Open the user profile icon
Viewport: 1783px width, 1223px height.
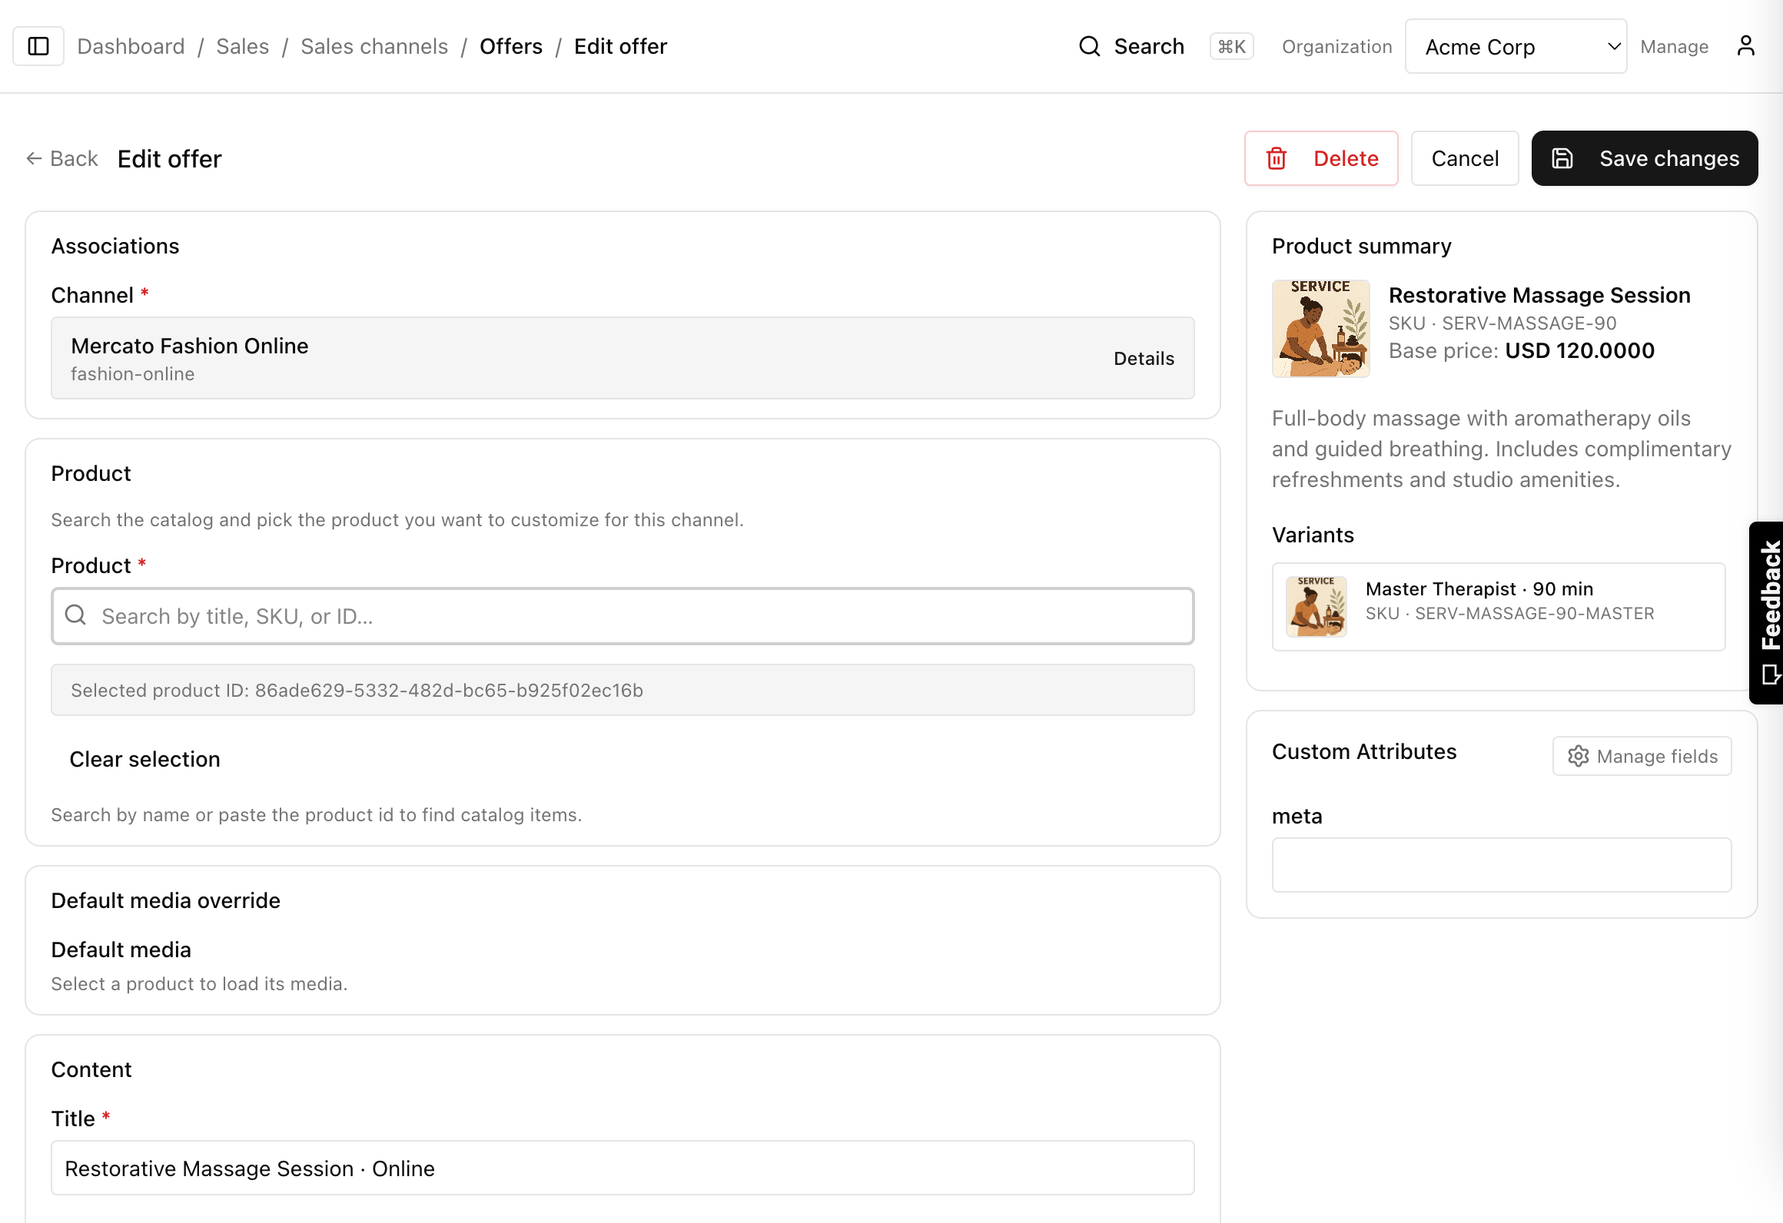(x=1745, y=46)
